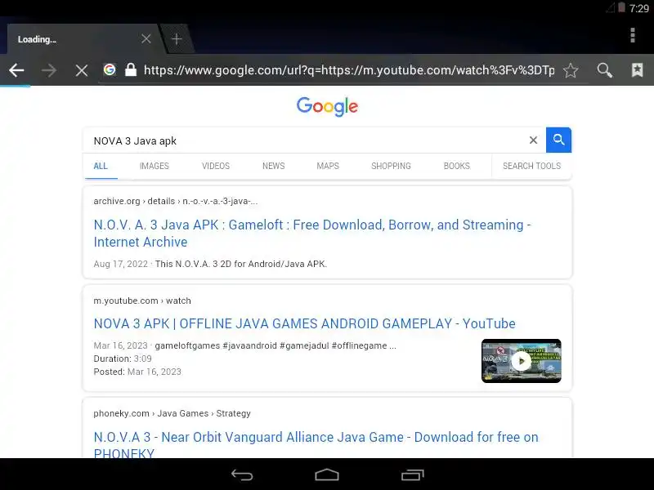Click the archive.org breadcrumb URL

point(176,201)
